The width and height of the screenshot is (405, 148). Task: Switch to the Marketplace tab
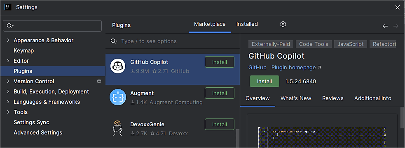[210, 24]
